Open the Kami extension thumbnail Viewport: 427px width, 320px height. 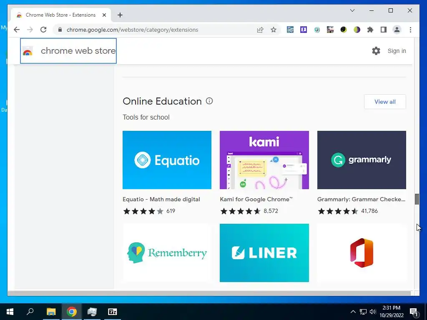pyautogui.click(x=264, y=160)
